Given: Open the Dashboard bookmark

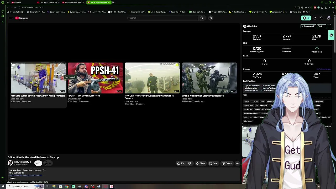Looking at the screenshot, I should coord(56,12).
